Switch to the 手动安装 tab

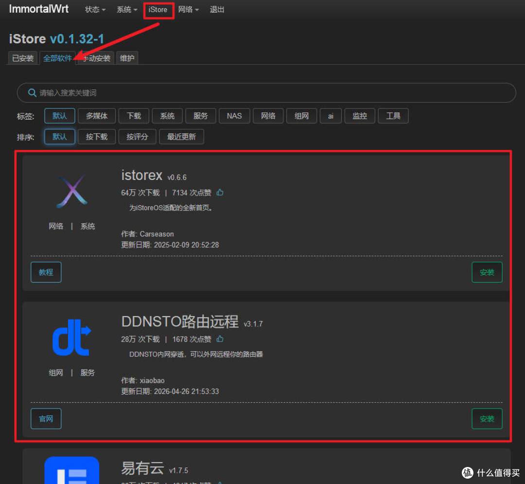[x=96, y=58]
